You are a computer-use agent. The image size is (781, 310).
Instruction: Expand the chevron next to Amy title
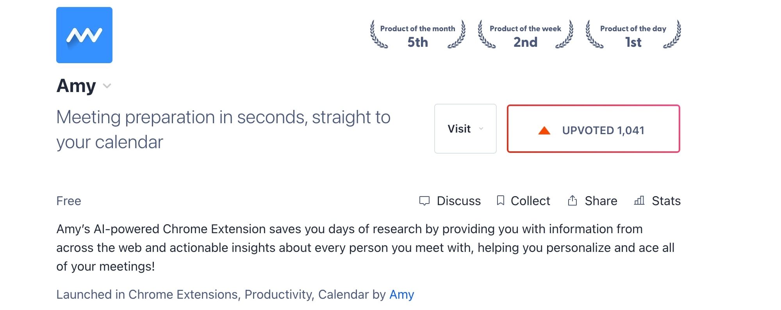pos(107,86)
